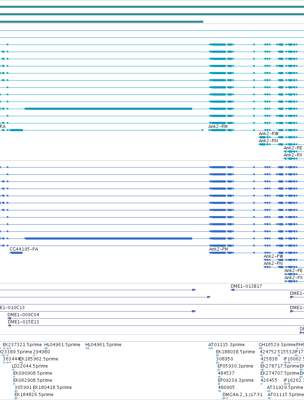Select the Ank2-PX protein label
The width and height of the screenshot is (304, 400).
294,278
